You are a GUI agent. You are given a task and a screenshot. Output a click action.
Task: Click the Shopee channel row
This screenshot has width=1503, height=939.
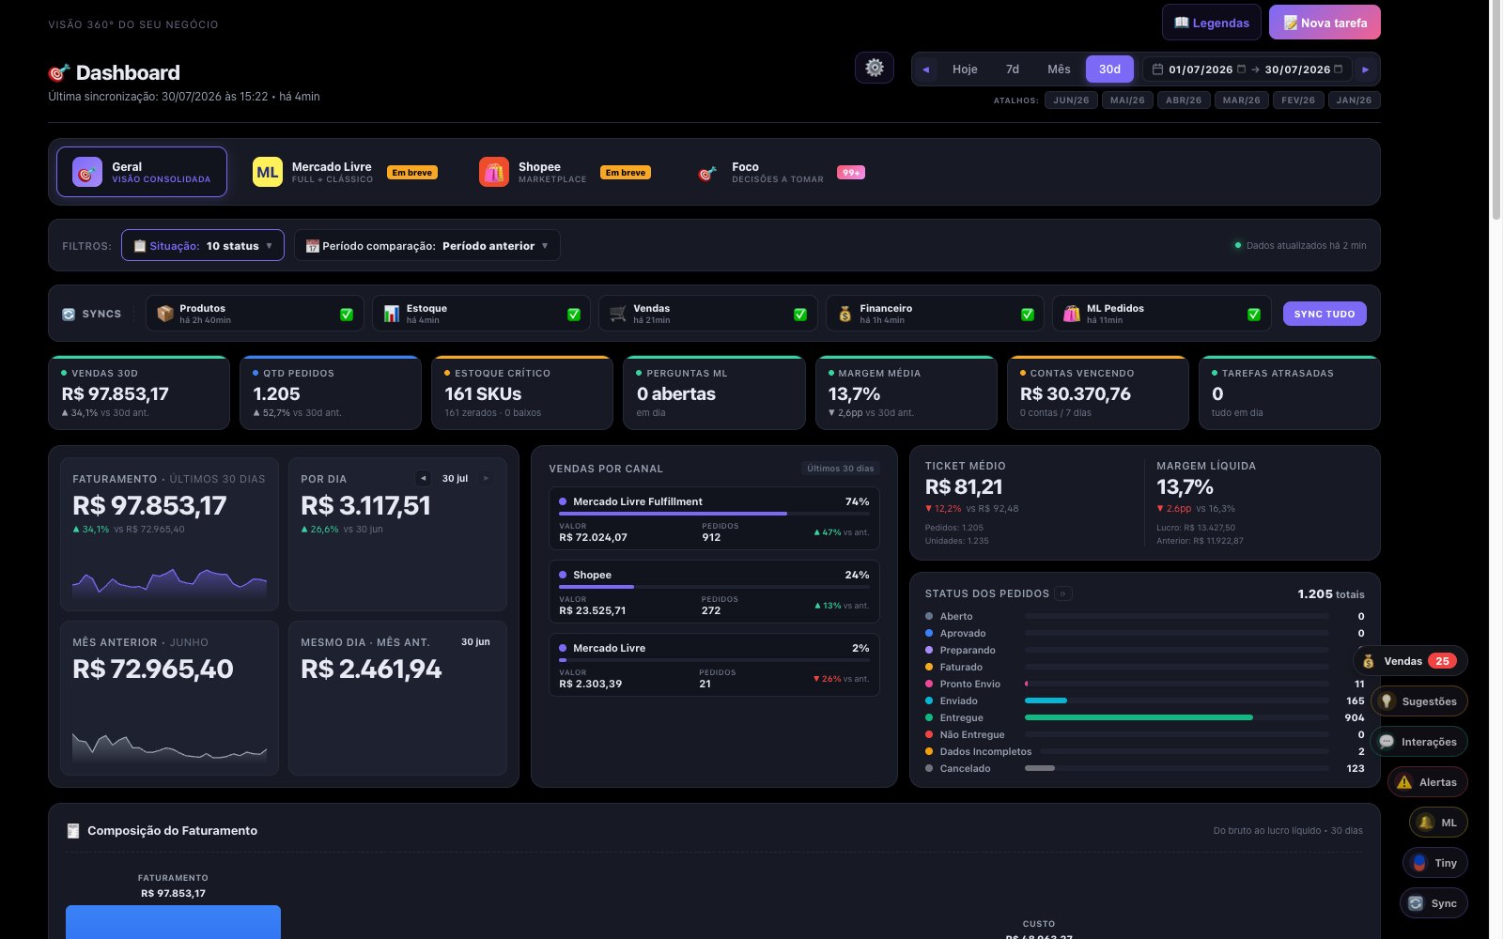tap(714, 592)
